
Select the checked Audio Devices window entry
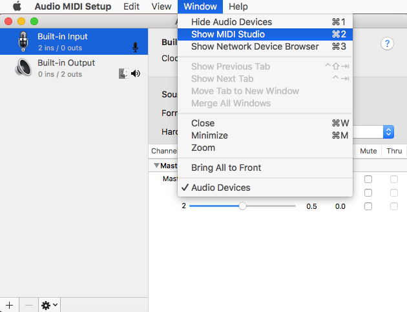[265, 188]
